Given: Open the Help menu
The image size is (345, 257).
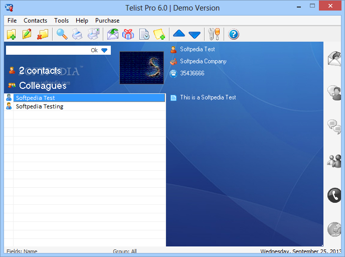Looking at the screenshot, I should click(82, 21).
